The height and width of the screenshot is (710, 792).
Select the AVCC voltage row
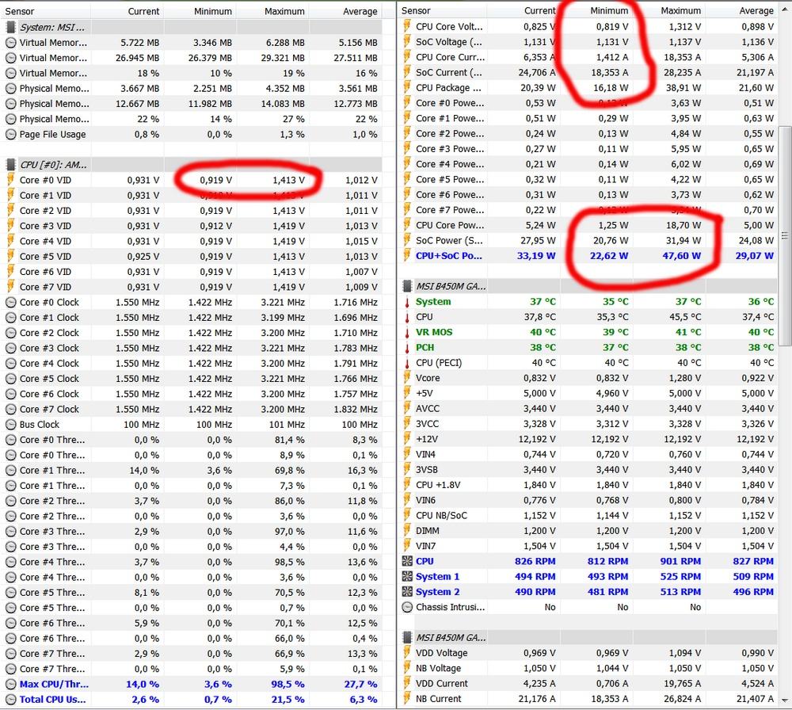tap(588, 408)
